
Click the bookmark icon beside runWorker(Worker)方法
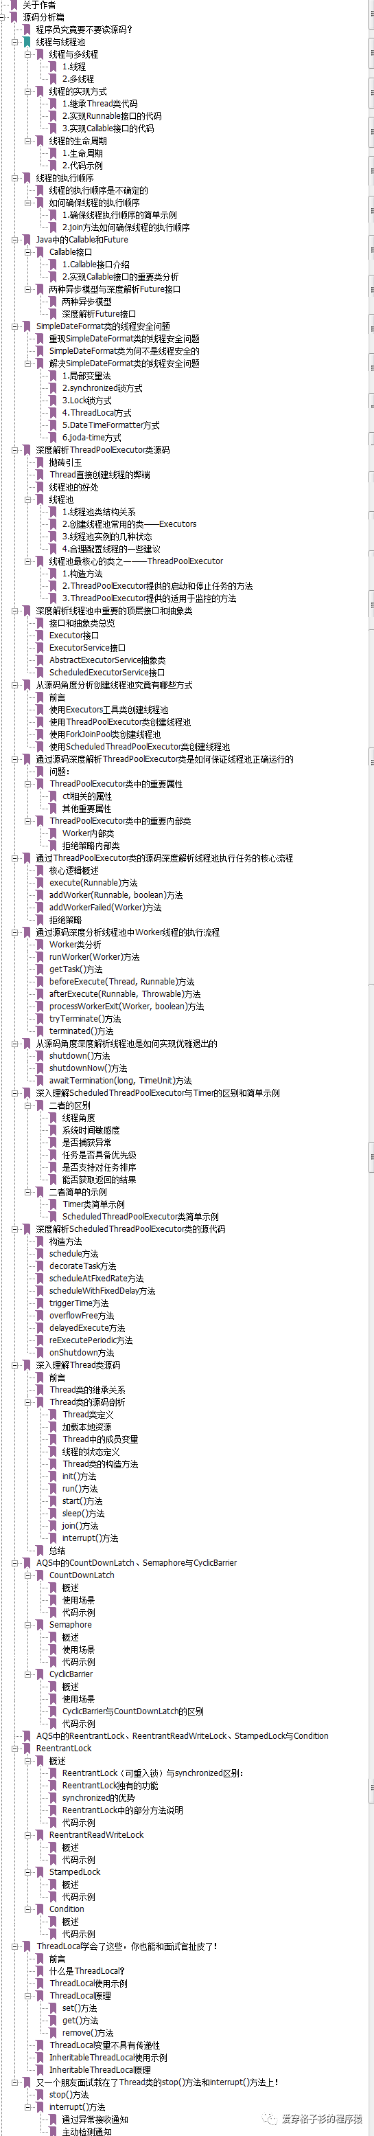[40, 957]
